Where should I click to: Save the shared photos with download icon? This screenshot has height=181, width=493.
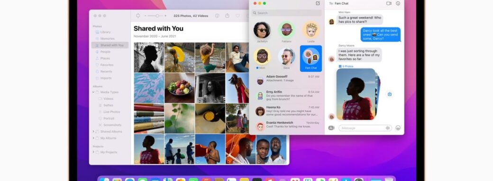coord(390,94)
